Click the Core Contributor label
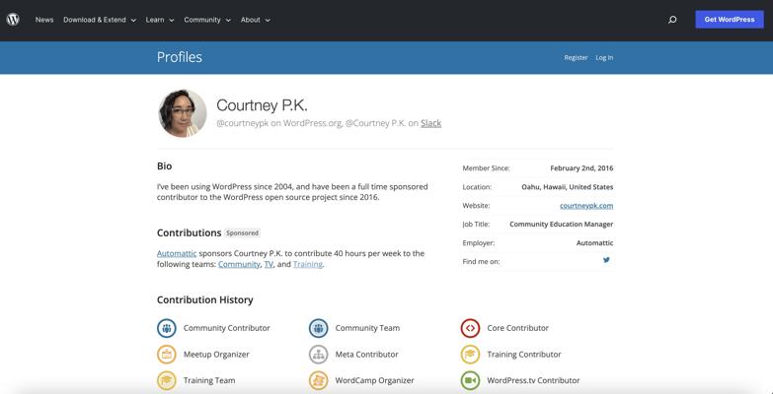Image resolution: width=773 pixels, height=394 pixels. pyautogui.click(x=517, y=328)
